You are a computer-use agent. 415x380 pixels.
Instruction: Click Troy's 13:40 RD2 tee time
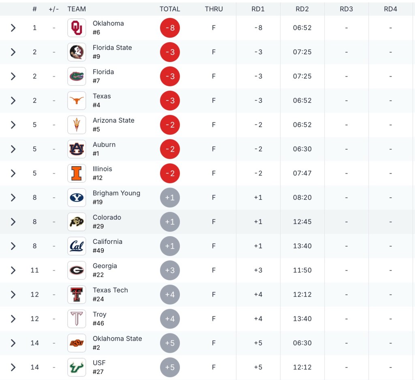302,319
